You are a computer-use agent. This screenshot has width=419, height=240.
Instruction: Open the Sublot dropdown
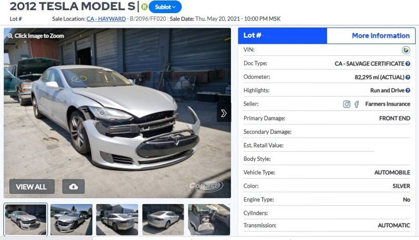point(165,7)
